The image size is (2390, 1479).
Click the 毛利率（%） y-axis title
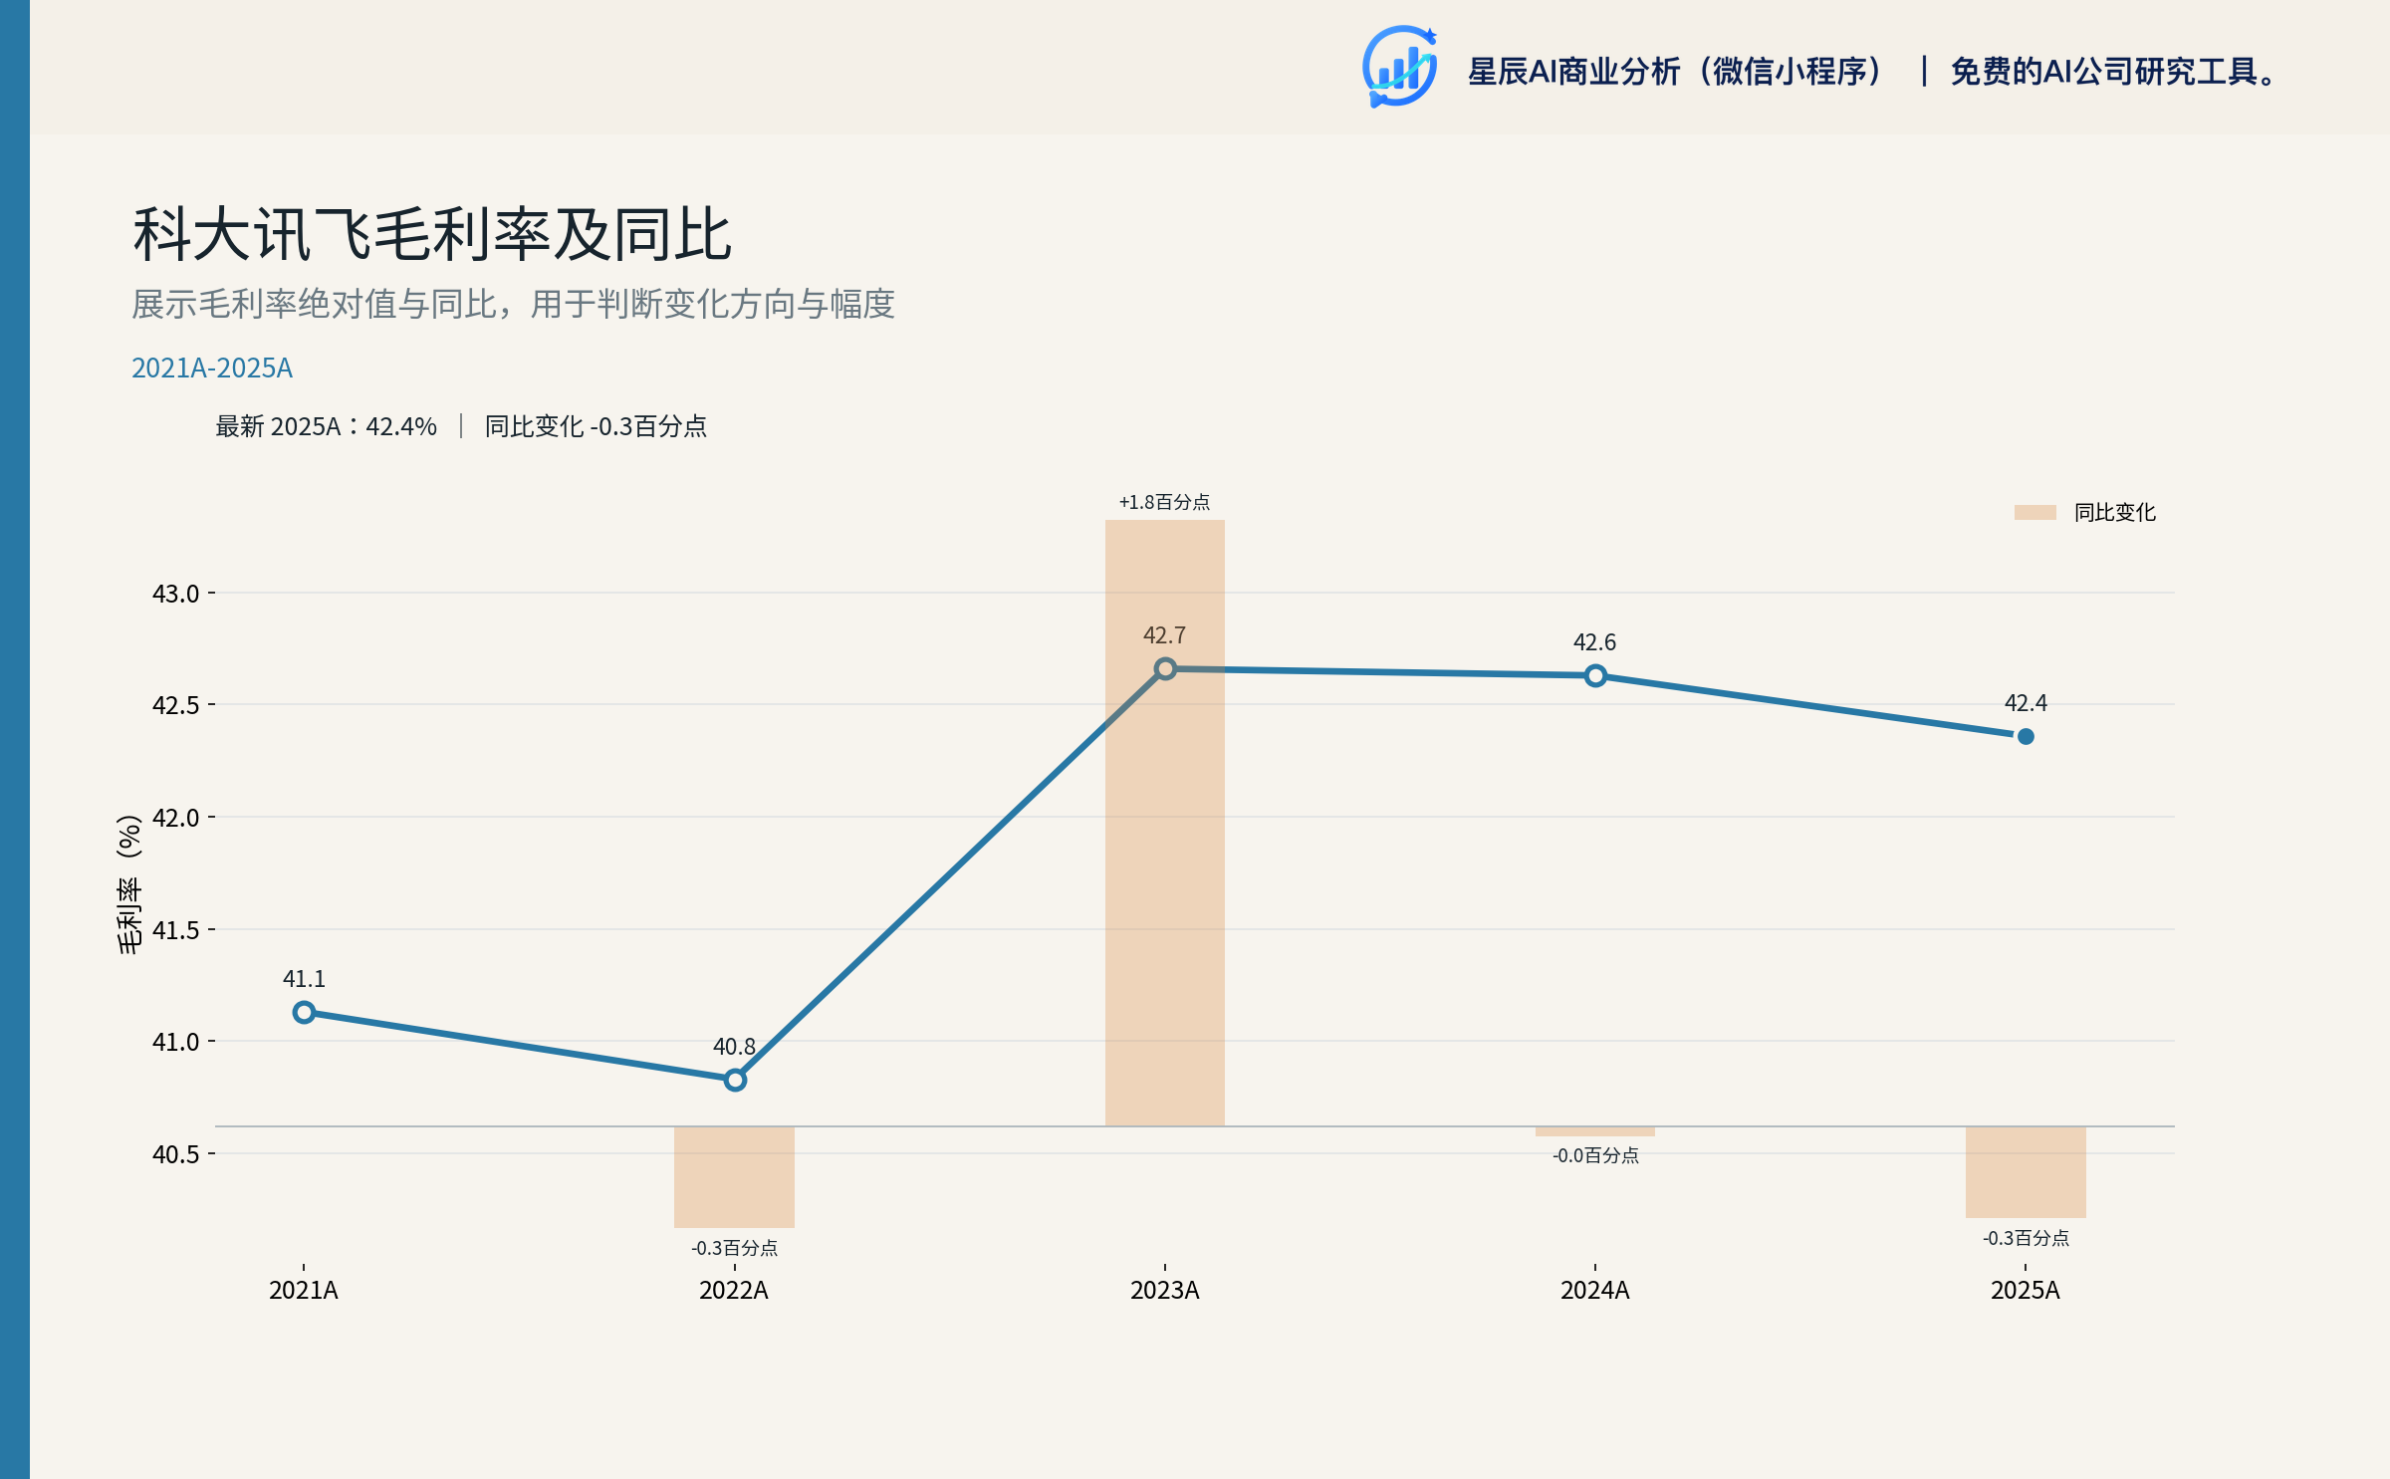point(129,884)
